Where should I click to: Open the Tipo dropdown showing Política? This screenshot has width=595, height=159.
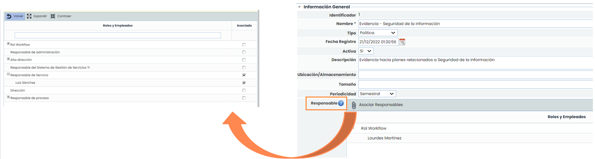377,33
